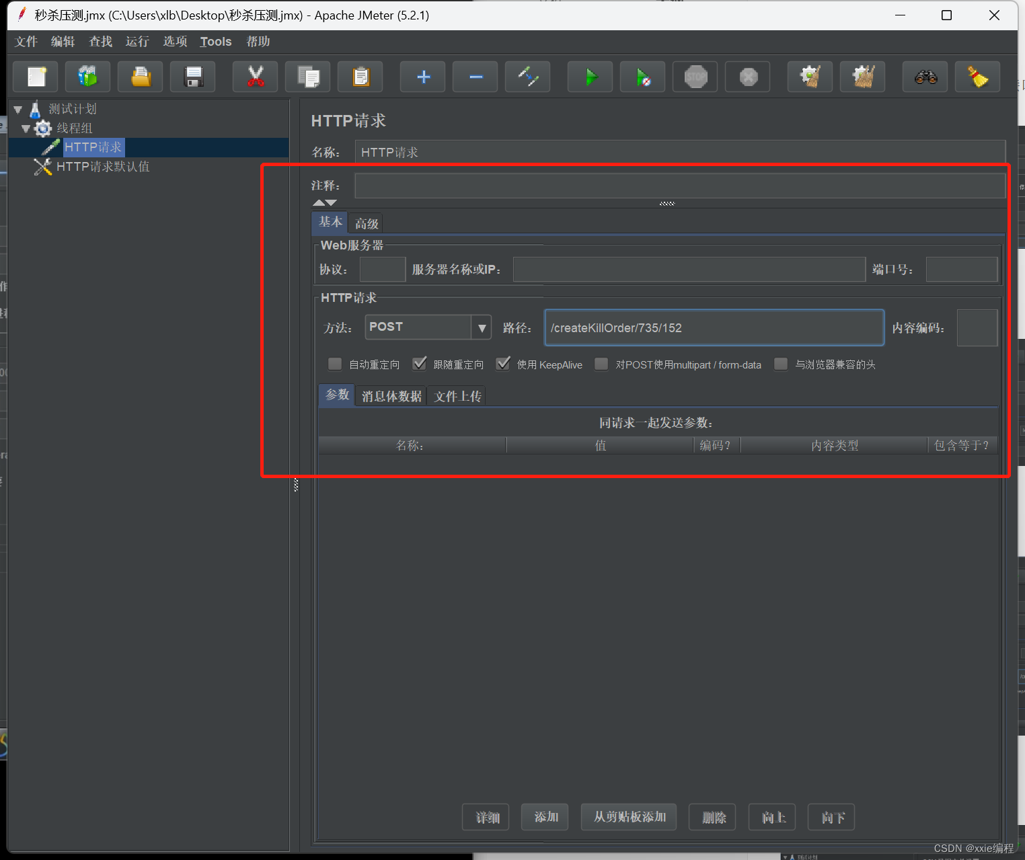Open search with binoculars icon

[925, 77]
